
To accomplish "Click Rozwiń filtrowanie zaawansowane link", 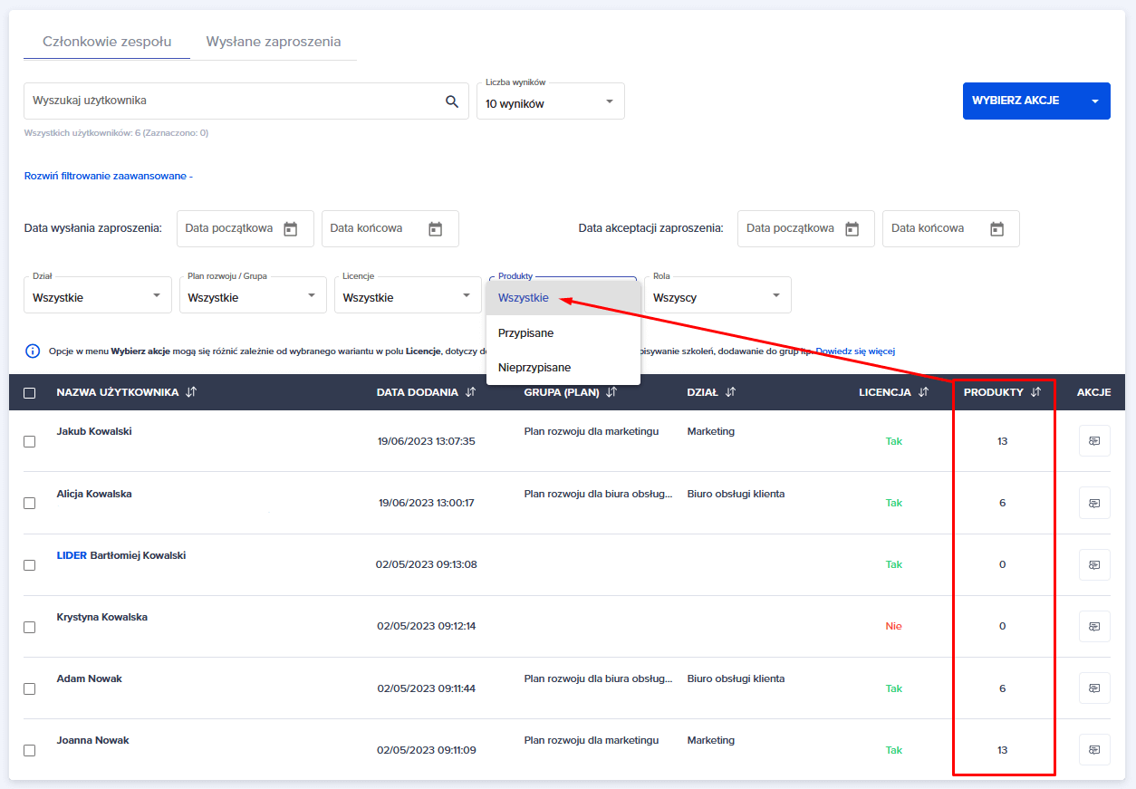I will pos(108,176).
